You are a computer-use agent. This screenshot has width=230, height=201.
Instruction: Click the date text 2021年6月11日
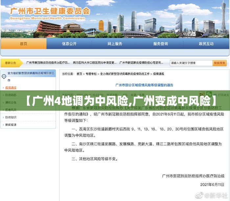[x=212, y=185]
